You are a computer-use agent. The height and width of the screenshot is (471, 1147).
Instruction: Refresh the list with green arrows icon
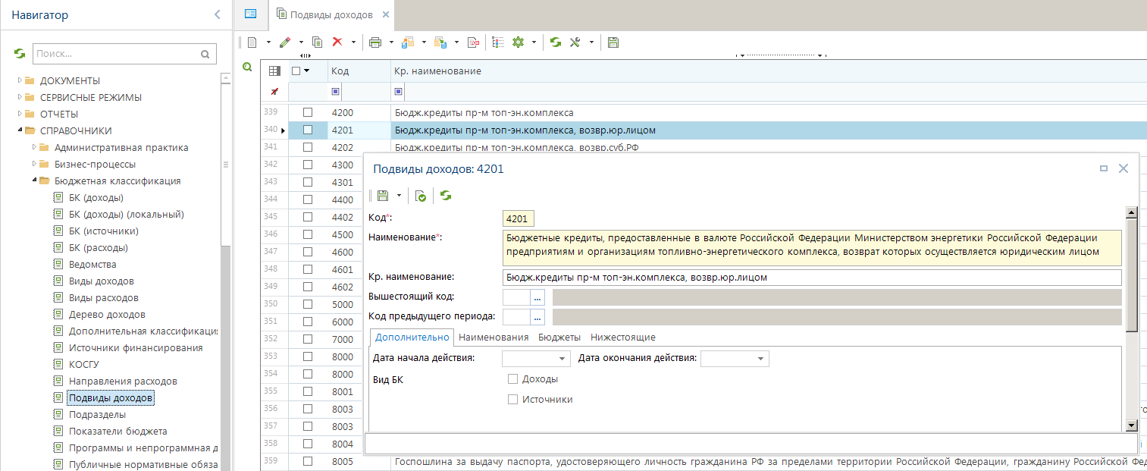click(x=556, y=42)
